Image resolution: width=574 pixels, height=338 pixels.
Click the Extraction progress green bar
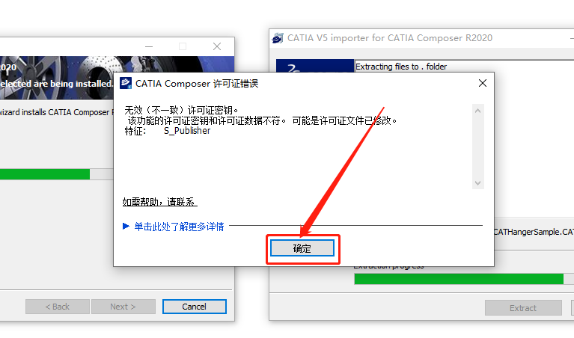point(459,279)
